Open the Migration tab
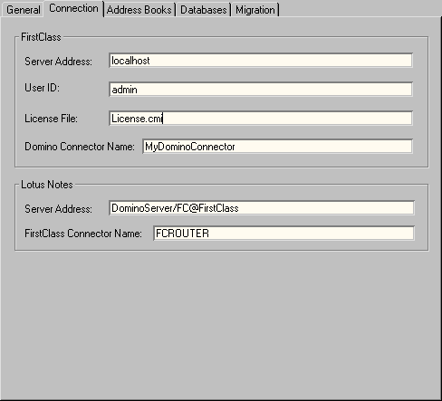 coord(255,10)
